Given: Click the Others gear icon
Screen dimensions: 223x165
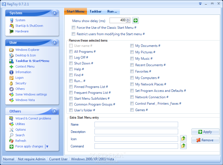Looking at the screenshot, I should [x=11, y=89].
